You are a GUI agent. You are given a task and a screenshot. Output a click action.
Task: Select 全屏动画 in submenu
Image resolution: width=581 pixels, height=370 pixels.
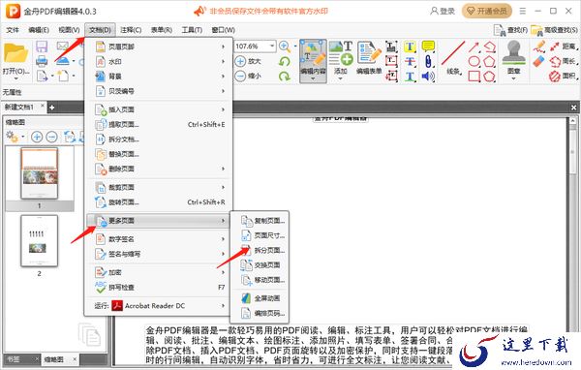(260, 298)
